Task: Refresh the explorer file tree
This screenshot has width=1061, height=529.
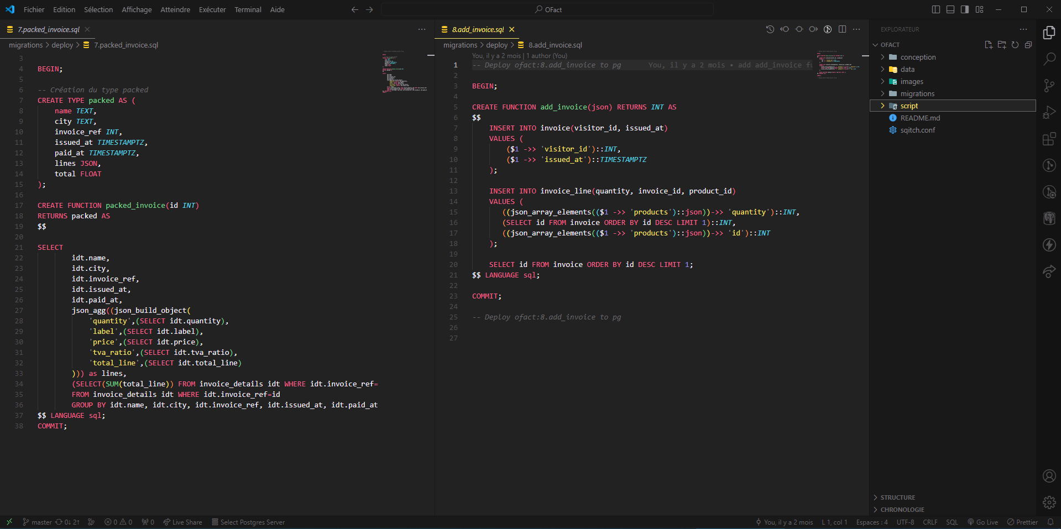Action: (1015, 45)
